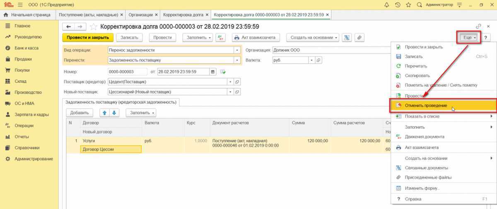
Task: Choose Отменить проведение in menu
Action: (443, 105)
